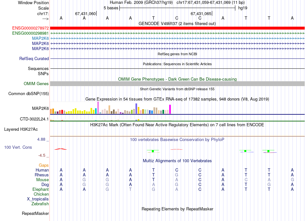Viewport: 305px width, 221px height.
Task: Open the Common dbSNP(155) track label
Action: (29, 93)
